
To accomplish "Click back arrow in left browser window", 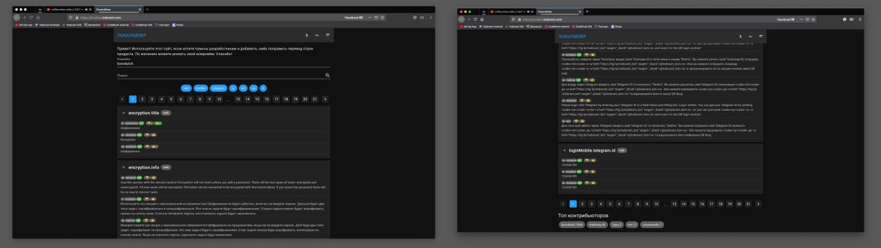I will (17, 17).
